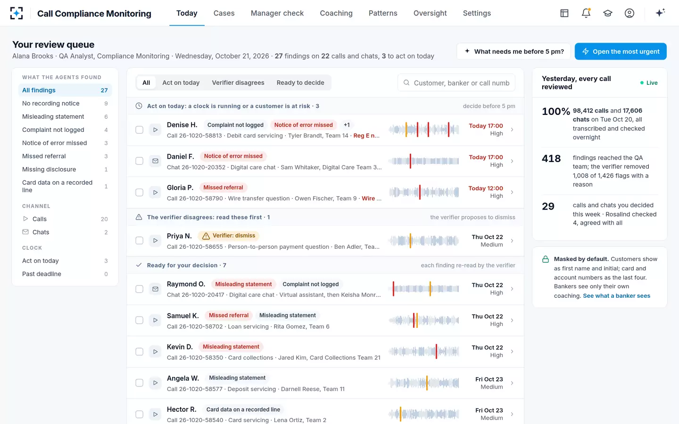Open the graduation cap coaching icon
Viewport: 679px width, 424px height.
[608, 13]
